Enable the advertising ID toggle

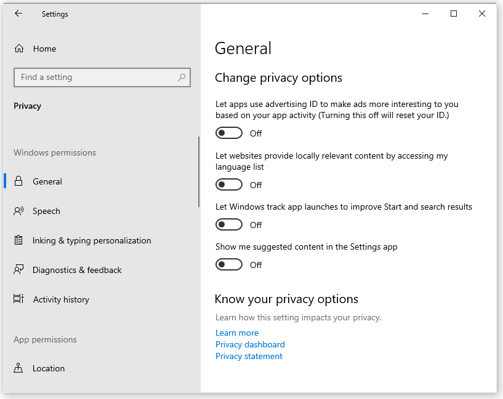[x=229, y=133]
